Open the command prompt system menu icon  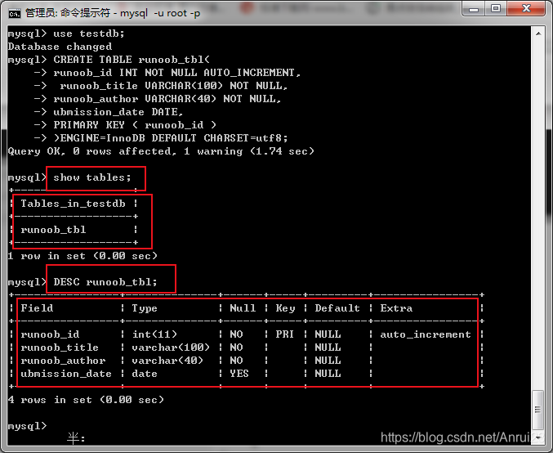pos(15,13)
